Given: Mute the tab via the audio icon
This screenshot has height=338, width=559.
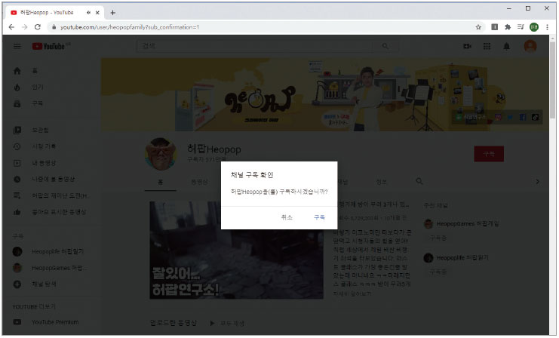Looking at the screenshot, I should pyautogui.click(x=88, y=13).
